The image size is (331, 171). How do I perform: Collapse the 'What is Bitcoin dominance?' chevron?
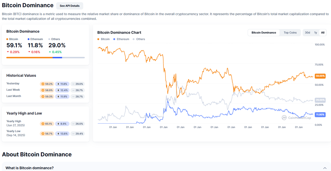324,168
